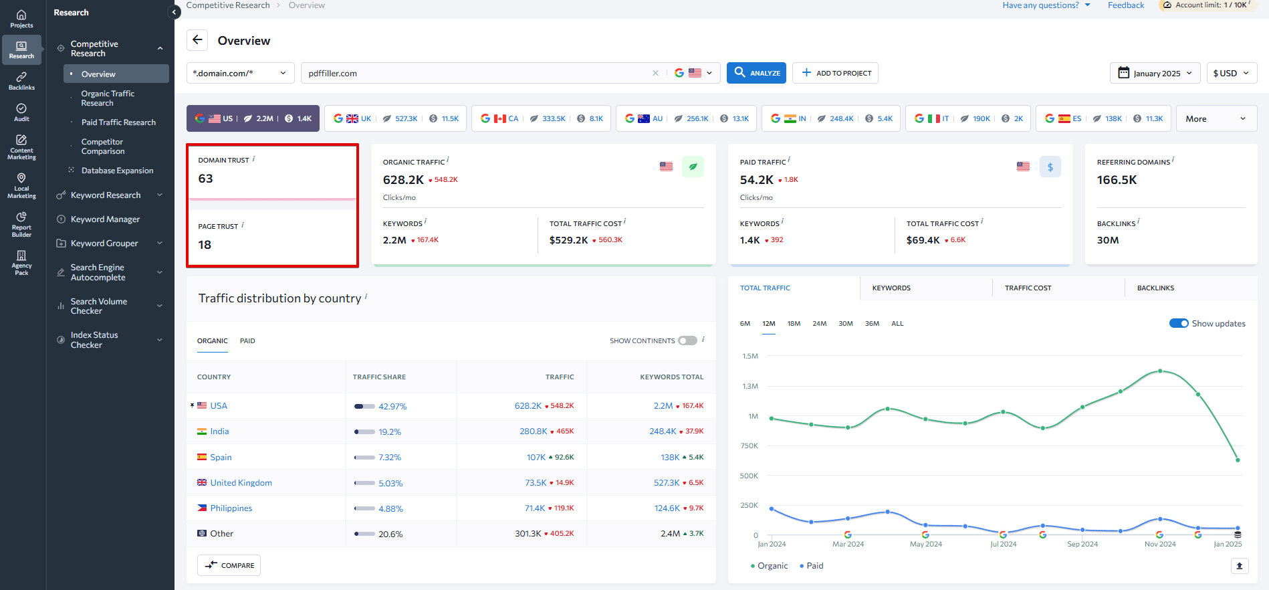Open Content Marketing sidebar section
This screenshot has width=1269, height=590.
(x=21, y=147)
